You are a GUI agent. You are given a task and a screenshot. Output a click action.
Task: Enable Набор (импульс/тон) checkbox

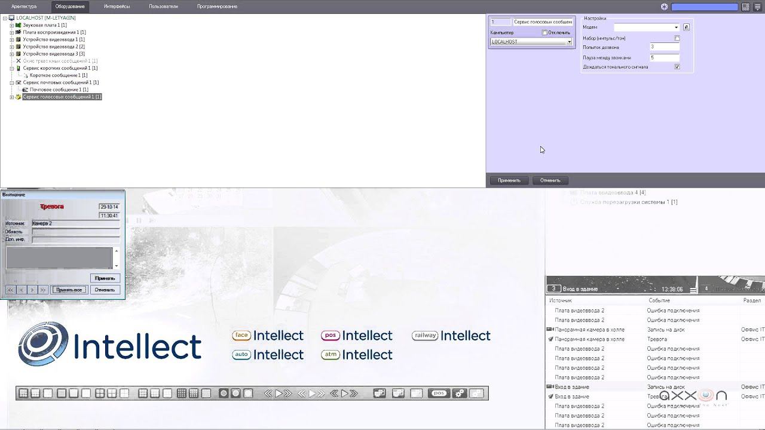pos(677,38)
